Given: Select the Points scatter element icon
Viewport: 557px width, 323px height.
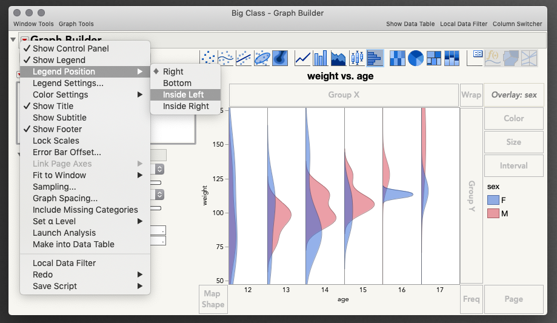Looking at the screenshot, I should [x=208, y=58].
